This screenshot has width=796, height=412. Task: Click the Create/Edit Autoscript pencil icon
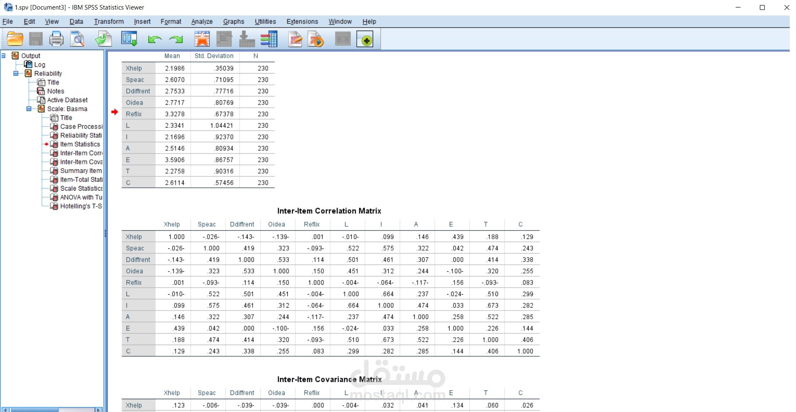295,39
